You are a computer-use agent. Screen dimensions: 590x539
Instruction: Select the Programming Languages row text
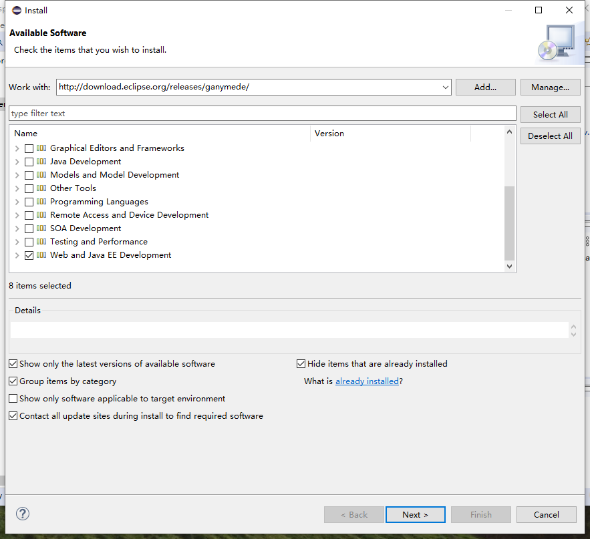[x=99, y=202]
